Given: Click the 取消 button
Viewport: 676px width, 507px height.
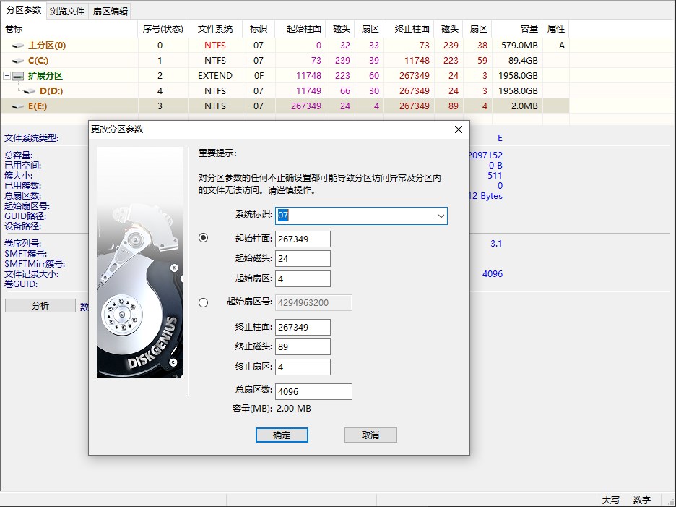Looking at the screenshot, I should click(370, 435).
